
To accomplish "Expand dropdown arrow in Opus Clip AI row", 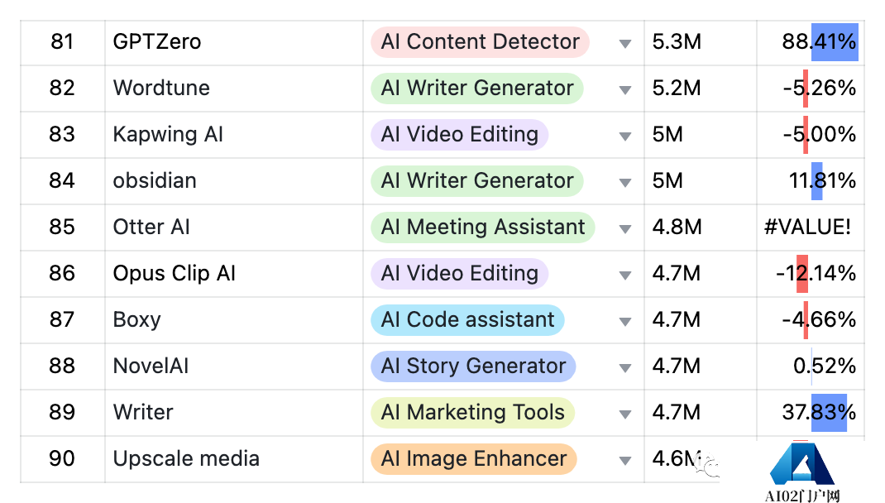I will click(624, 275).
